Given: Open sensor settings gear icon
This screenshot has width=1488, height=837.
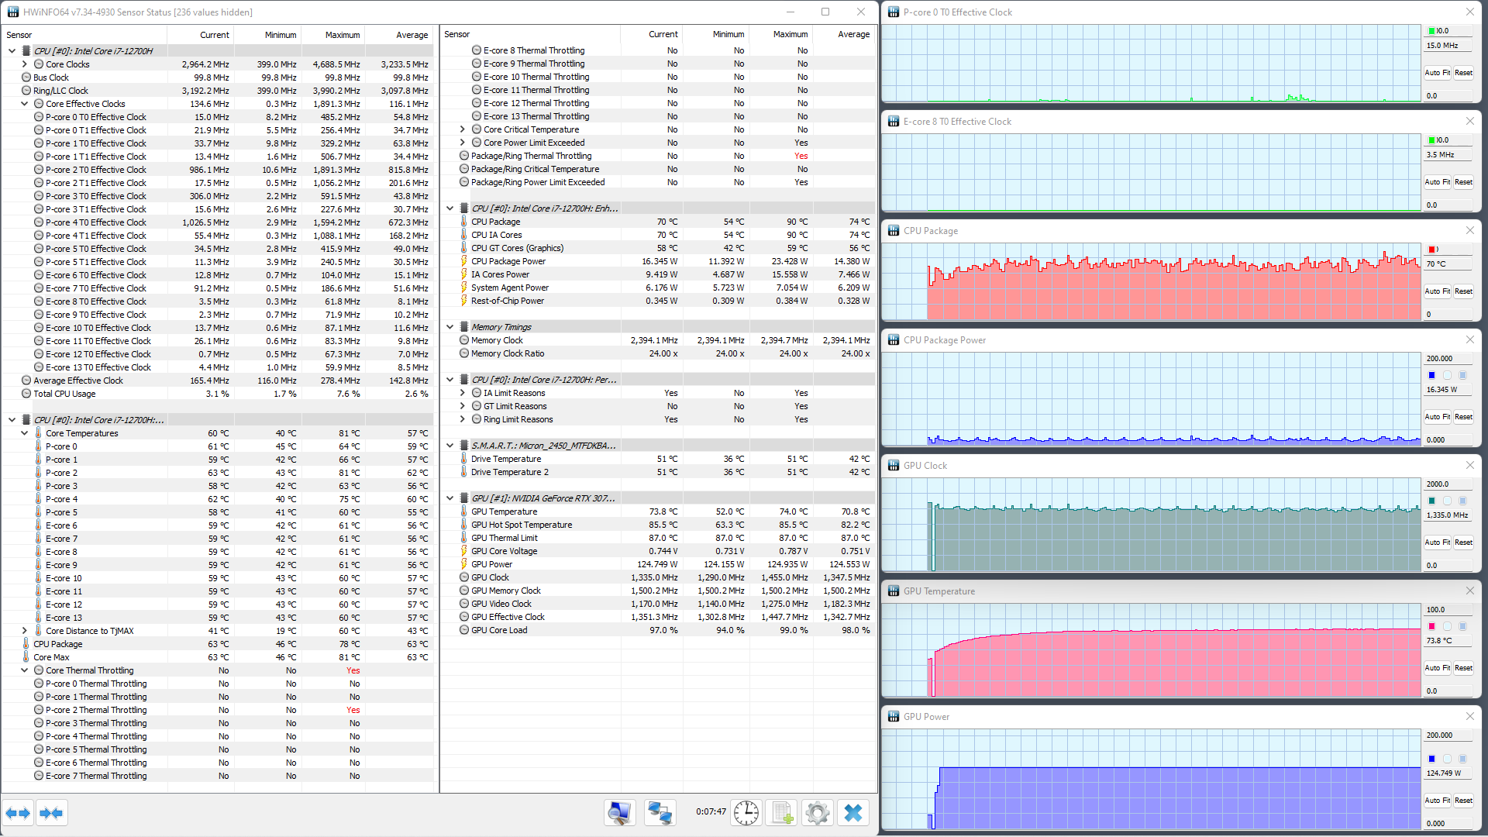Looking at the screenshot, I should point(817,813).
